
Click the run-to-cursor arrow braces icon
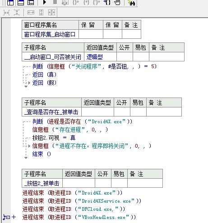[107, 2]
